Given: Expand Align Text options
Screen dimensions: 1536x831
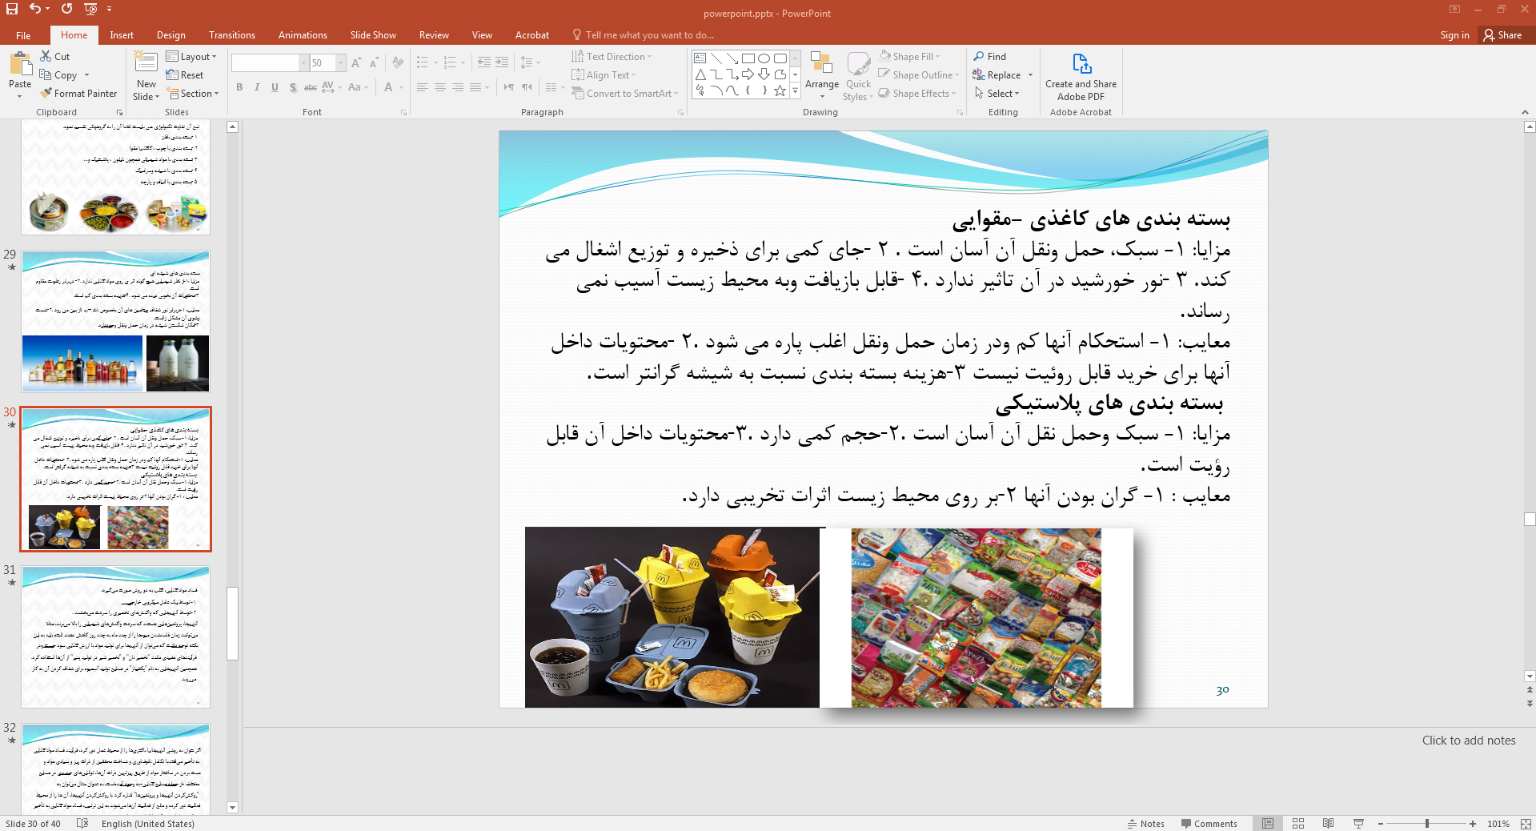Looking at the screenshot, I should point(604,75).
